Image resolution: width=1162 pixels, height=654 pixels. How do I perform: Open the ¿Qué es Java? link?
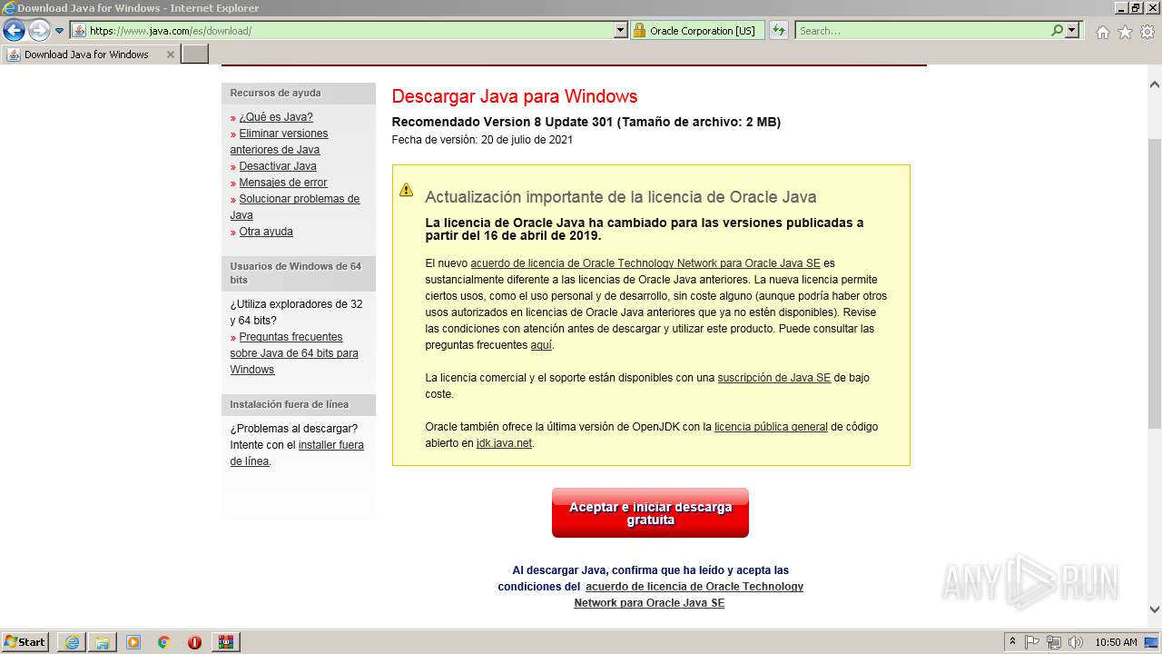276,117
